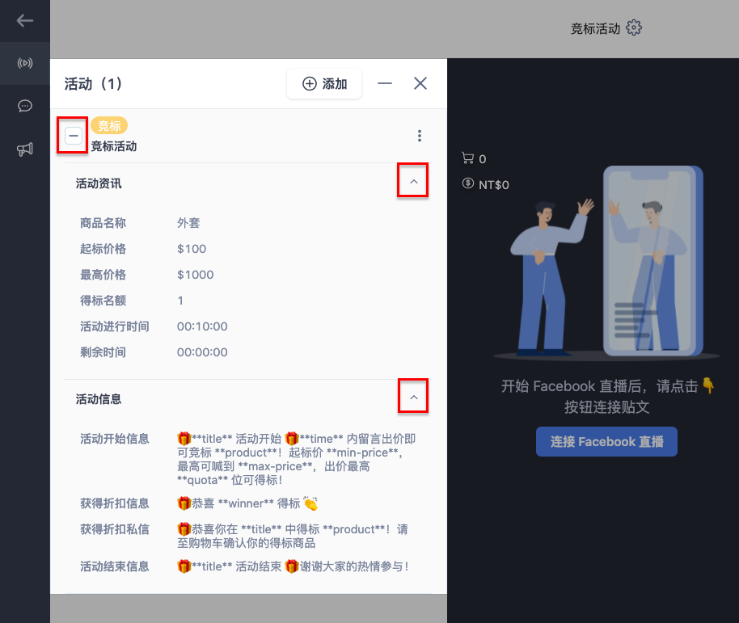This screenshot has height=623, width=739.
Task: Click the 最高价格 label
Action: 103,275
